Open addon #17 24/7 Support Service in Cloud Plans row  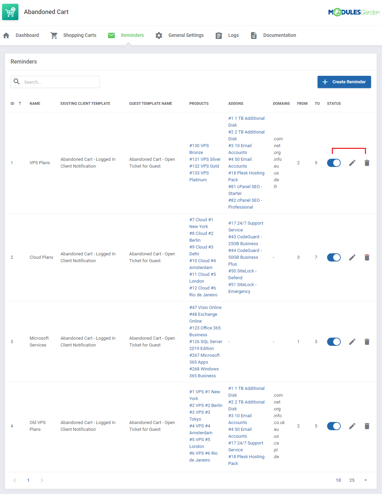pos(246,227)
